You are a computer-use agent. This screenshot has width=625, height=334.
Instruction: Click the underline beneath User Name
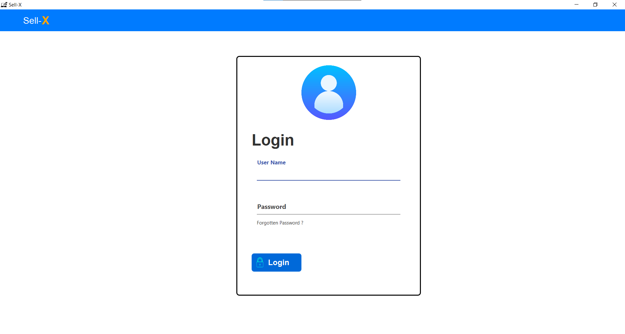pyautogui.click(x=328, y=180)
